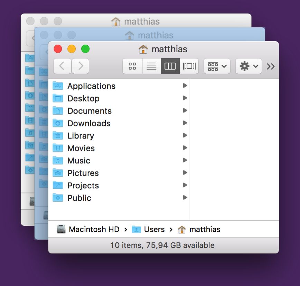The image size is (300, 286).
Task: Select the Desktop folder name
Action: pyautogui.click(x=83, y=99)
